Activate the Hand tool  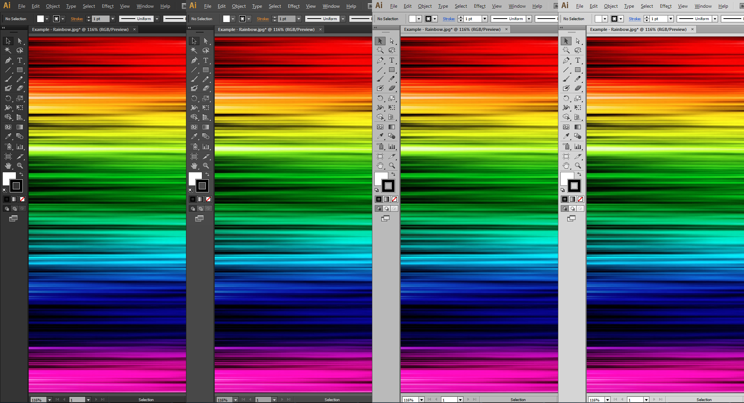(8, 166)
